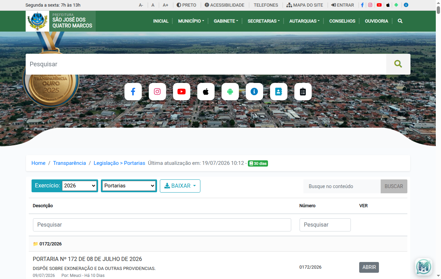Image resolution: width=441 pixels, height=279 pixels.
Task: Click the large Android tile over the banner
Action: point(230,92)
